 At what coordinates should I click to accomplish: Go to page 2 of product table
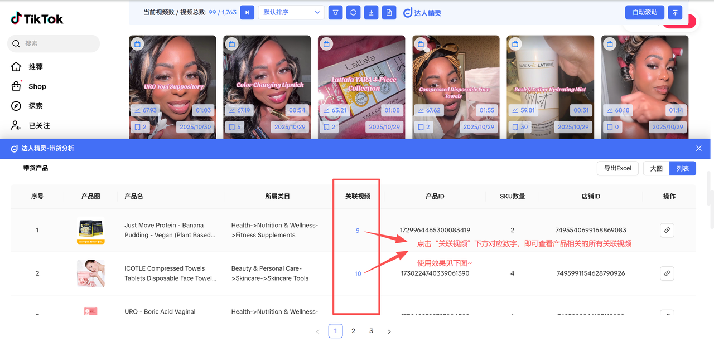pos(353,331)
